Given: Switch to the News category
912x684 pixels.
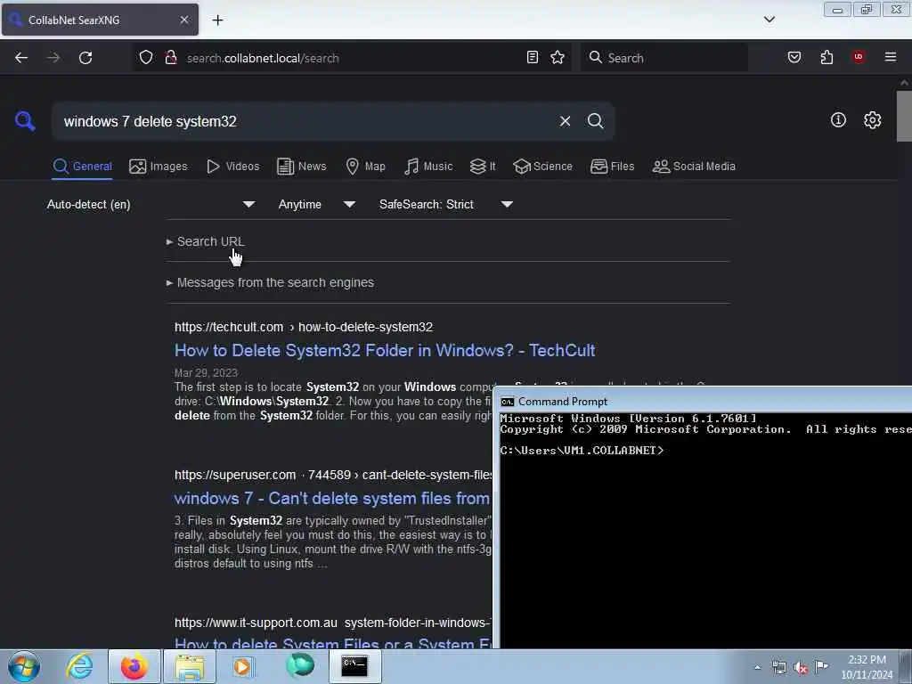Looking at the screenshot, I should tap(302, 167).
